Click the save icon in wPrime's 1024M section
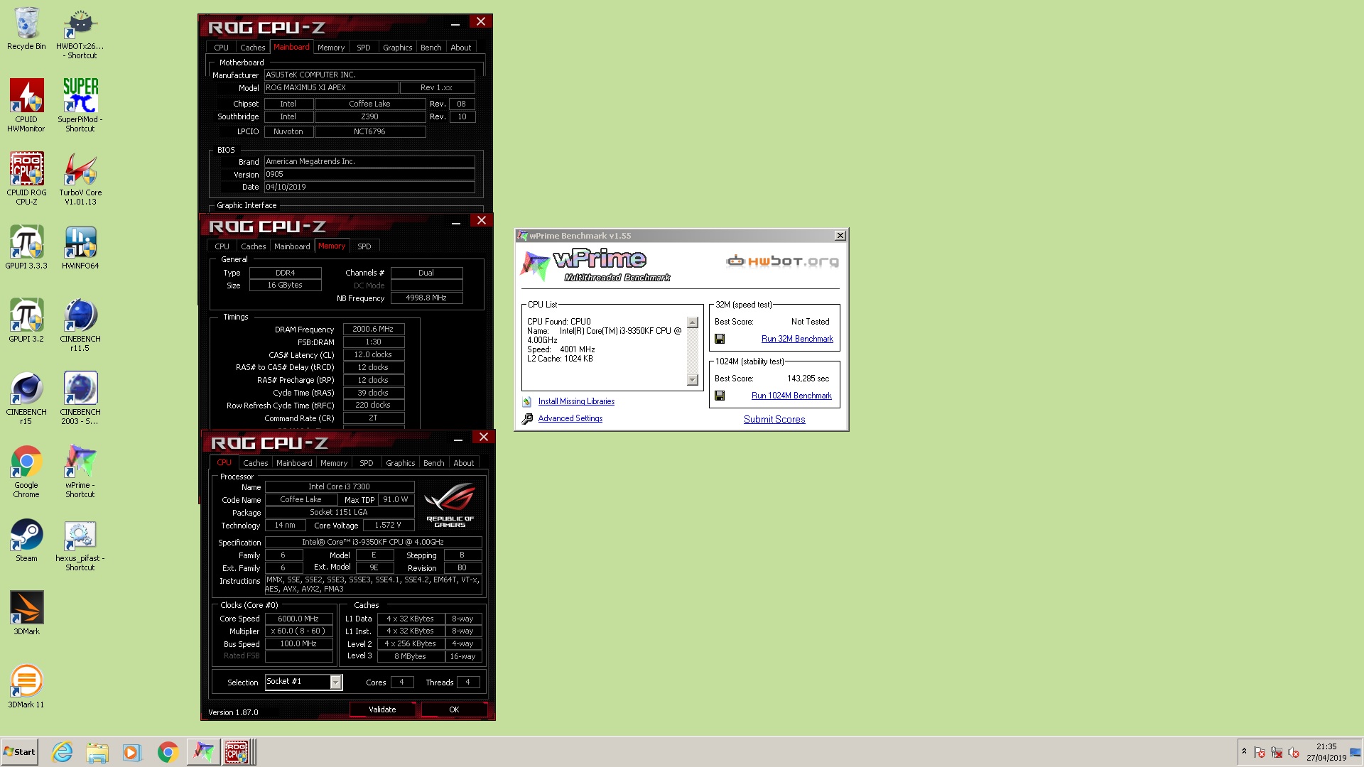This screenshot has height=767, width=1364. click(720, 396)
